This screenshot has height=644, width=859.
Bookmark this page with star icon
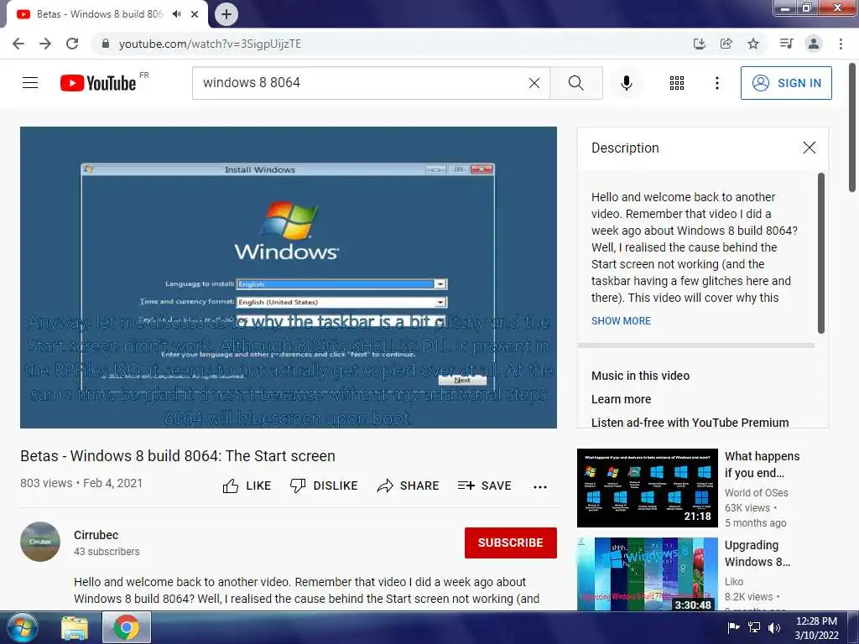[753, 44]
